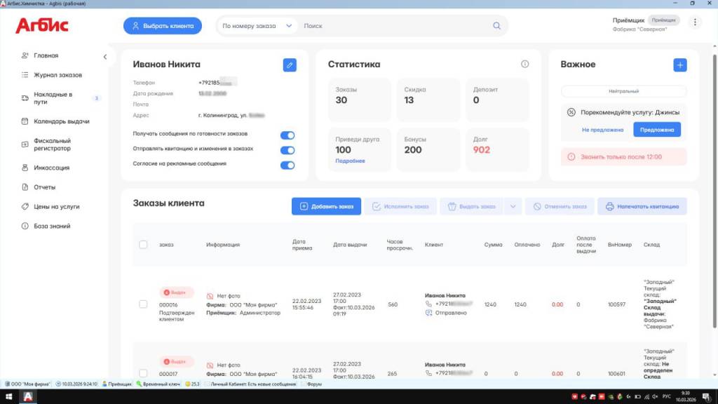
Task: Go to Календарь выдачи section
Action: 62,121
